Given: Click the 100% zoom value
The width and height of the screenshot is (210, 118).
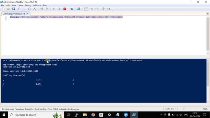Looking at the screenshot, I should (x=205, y=109).
